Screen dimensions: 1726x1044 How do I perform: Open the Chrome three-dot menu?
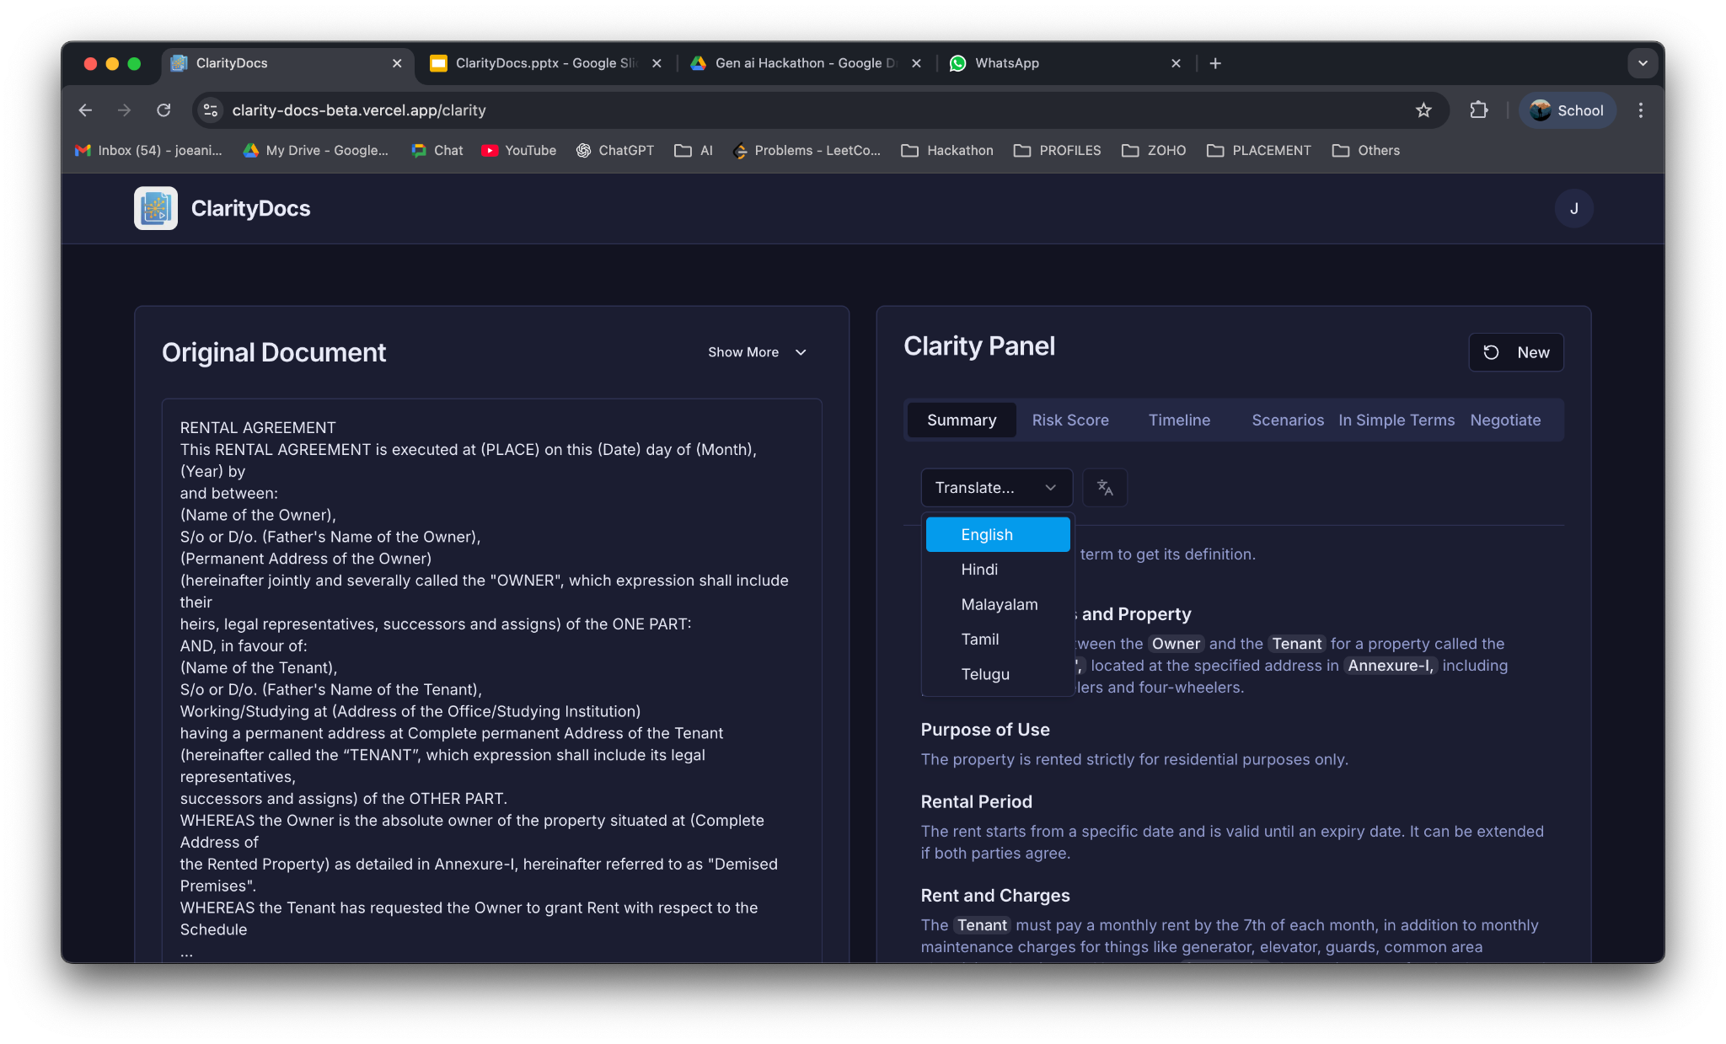[1640, 110]
